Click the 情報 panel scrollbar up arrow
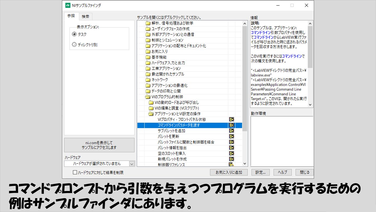376x212 pixels. point(310,23)
